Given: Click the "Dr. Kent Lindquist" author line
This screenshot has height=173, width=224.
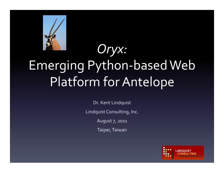Looking at the screenshot, I should [112, 103].
